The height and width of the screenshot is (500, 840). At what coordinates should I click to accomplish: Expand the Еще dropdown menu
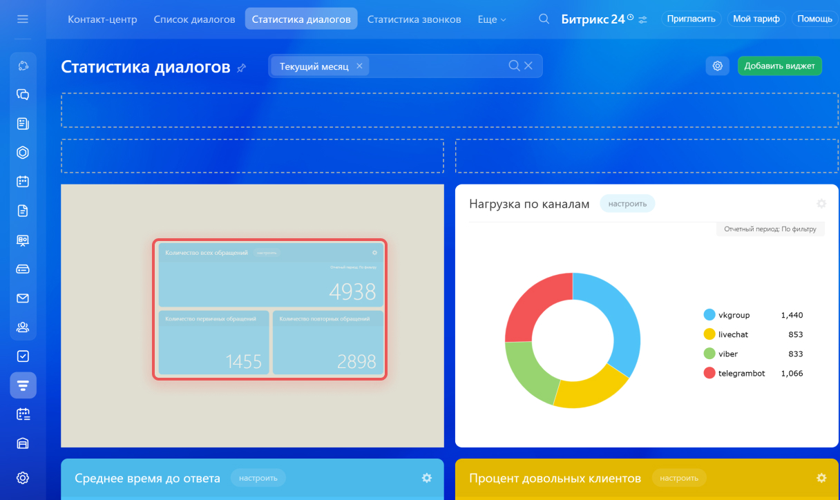point(492,19)
